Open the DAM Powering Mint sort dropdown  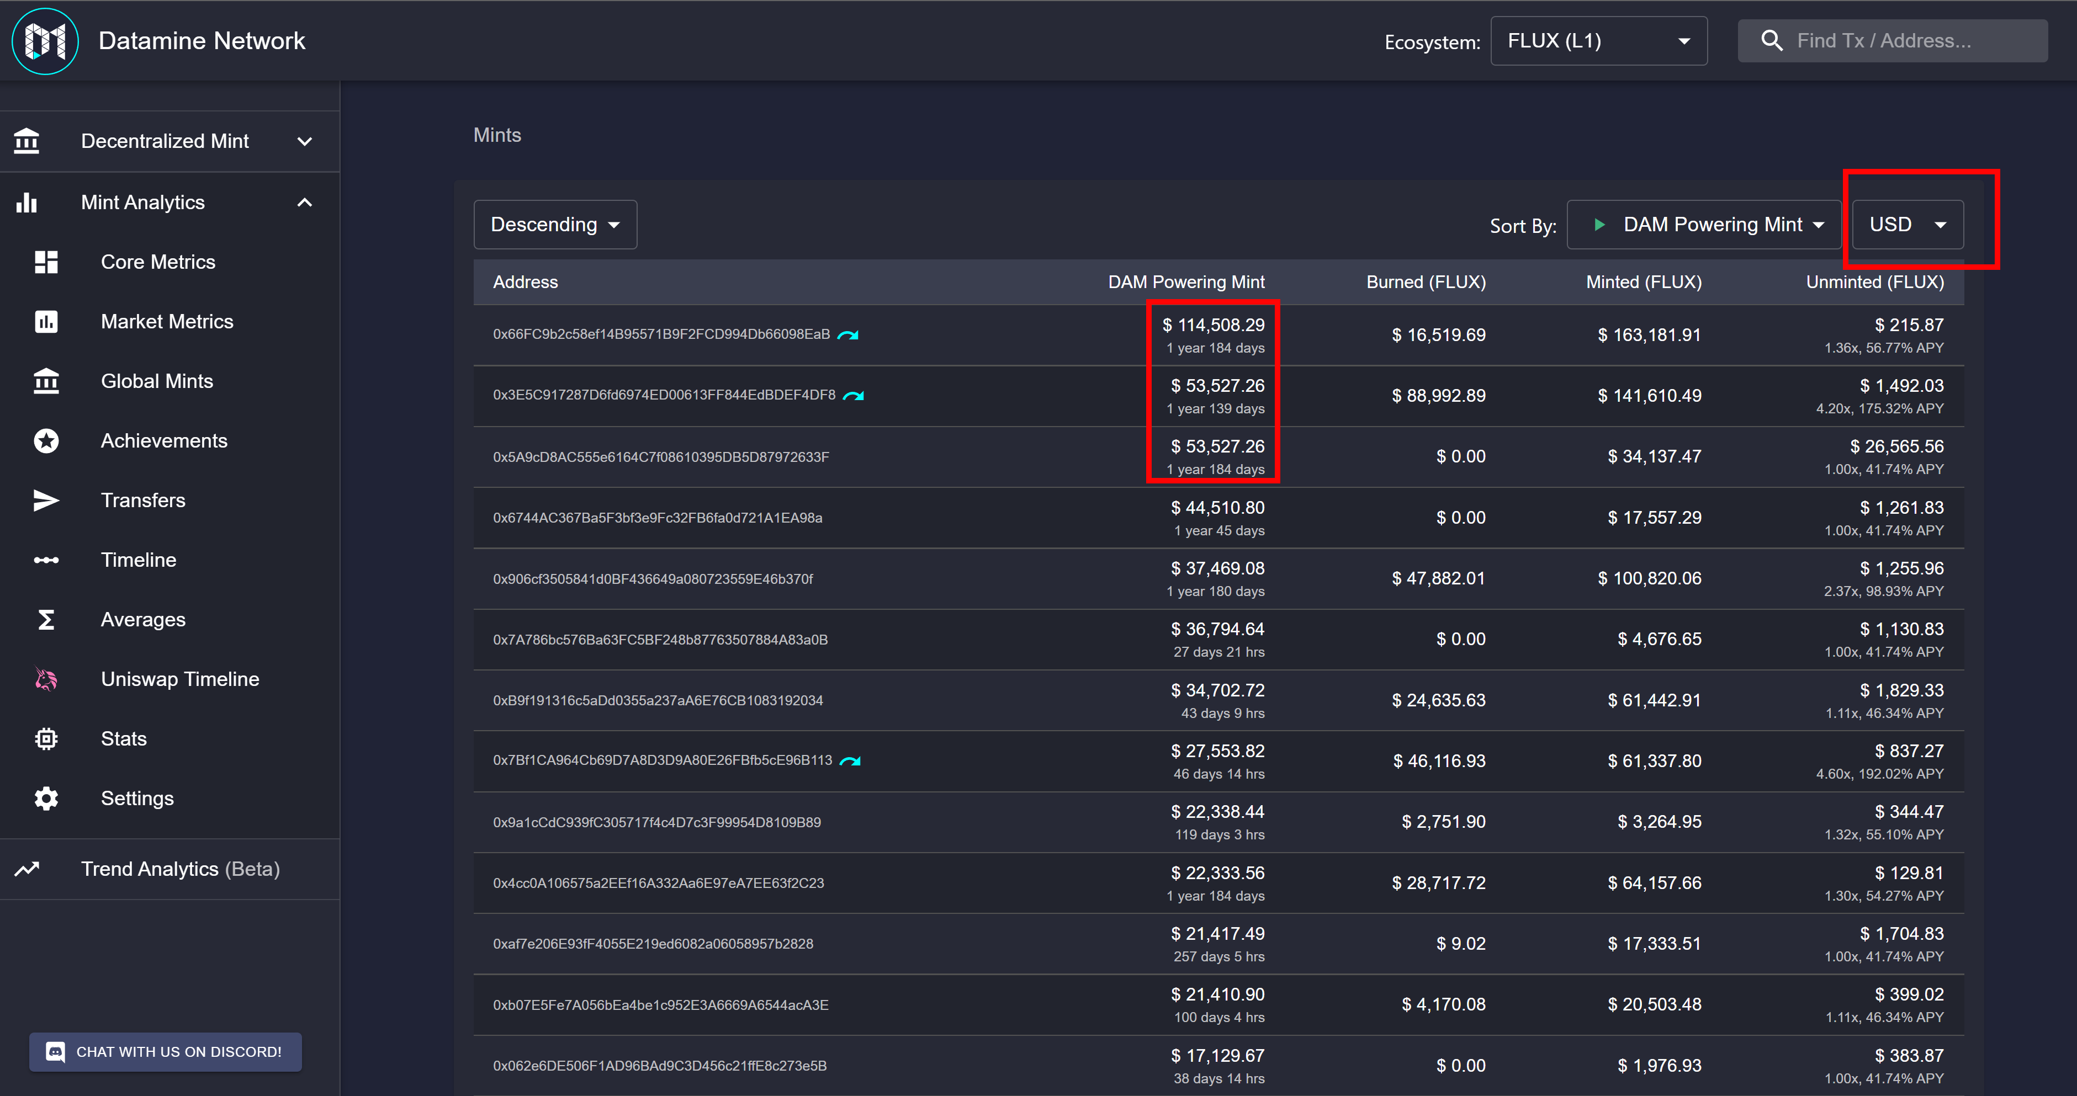click(1704, 225)
